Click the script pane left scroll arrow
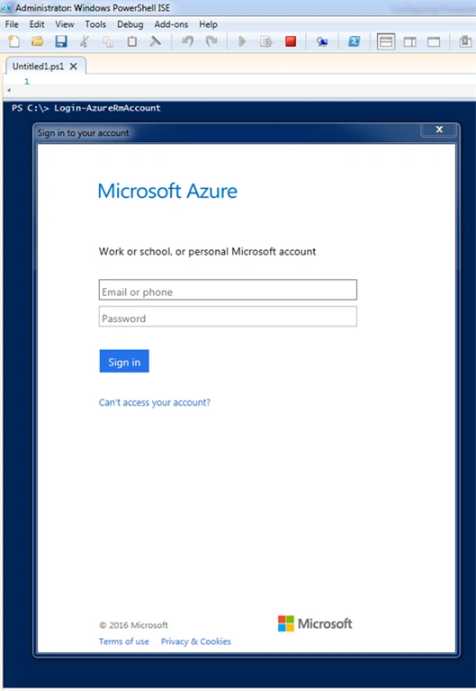The height and width of the screenshot is (691, 476). click(x=9, y=90)
